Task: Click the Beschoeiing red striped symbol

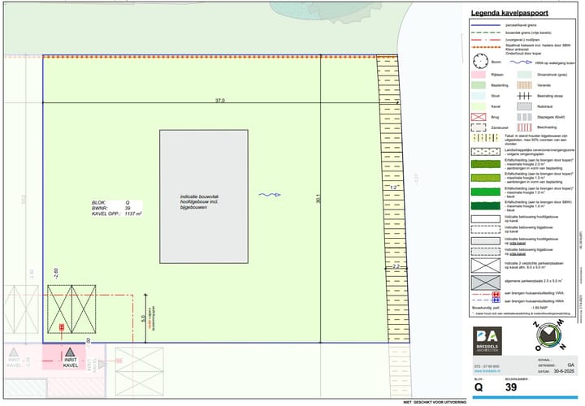Action: click(x=524, y=127)
